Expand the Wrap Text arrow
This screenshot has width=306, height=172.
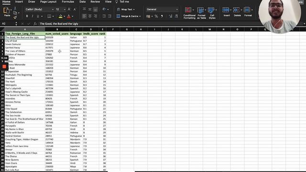[134, 10]
